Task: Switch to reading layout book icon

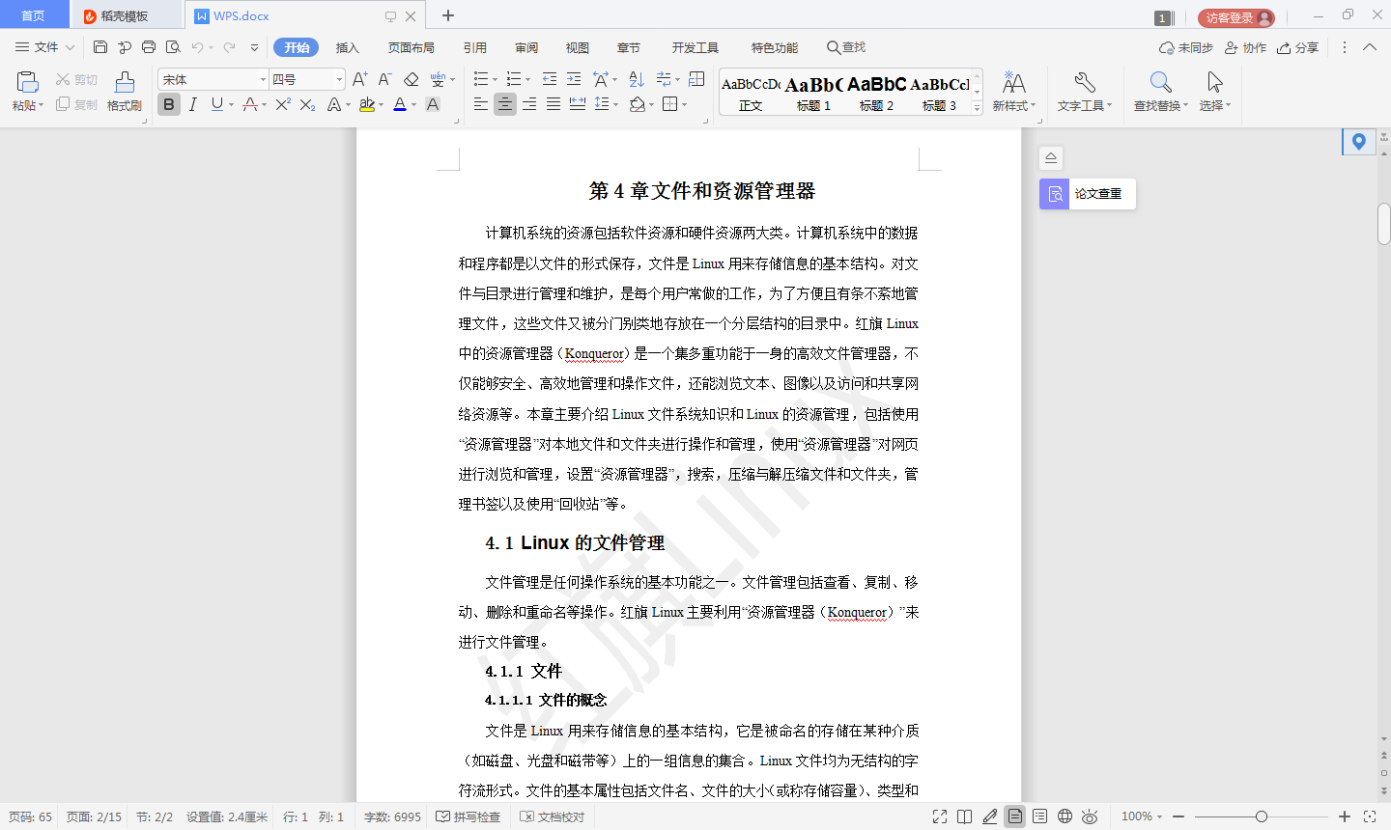Action: (964, 816)
